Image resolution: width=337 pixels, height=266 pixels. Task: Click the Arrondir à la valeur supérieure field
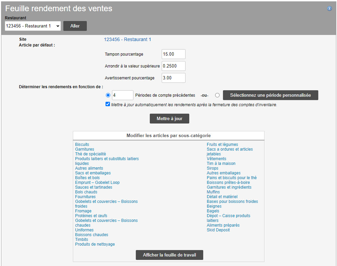click(174, 66)
